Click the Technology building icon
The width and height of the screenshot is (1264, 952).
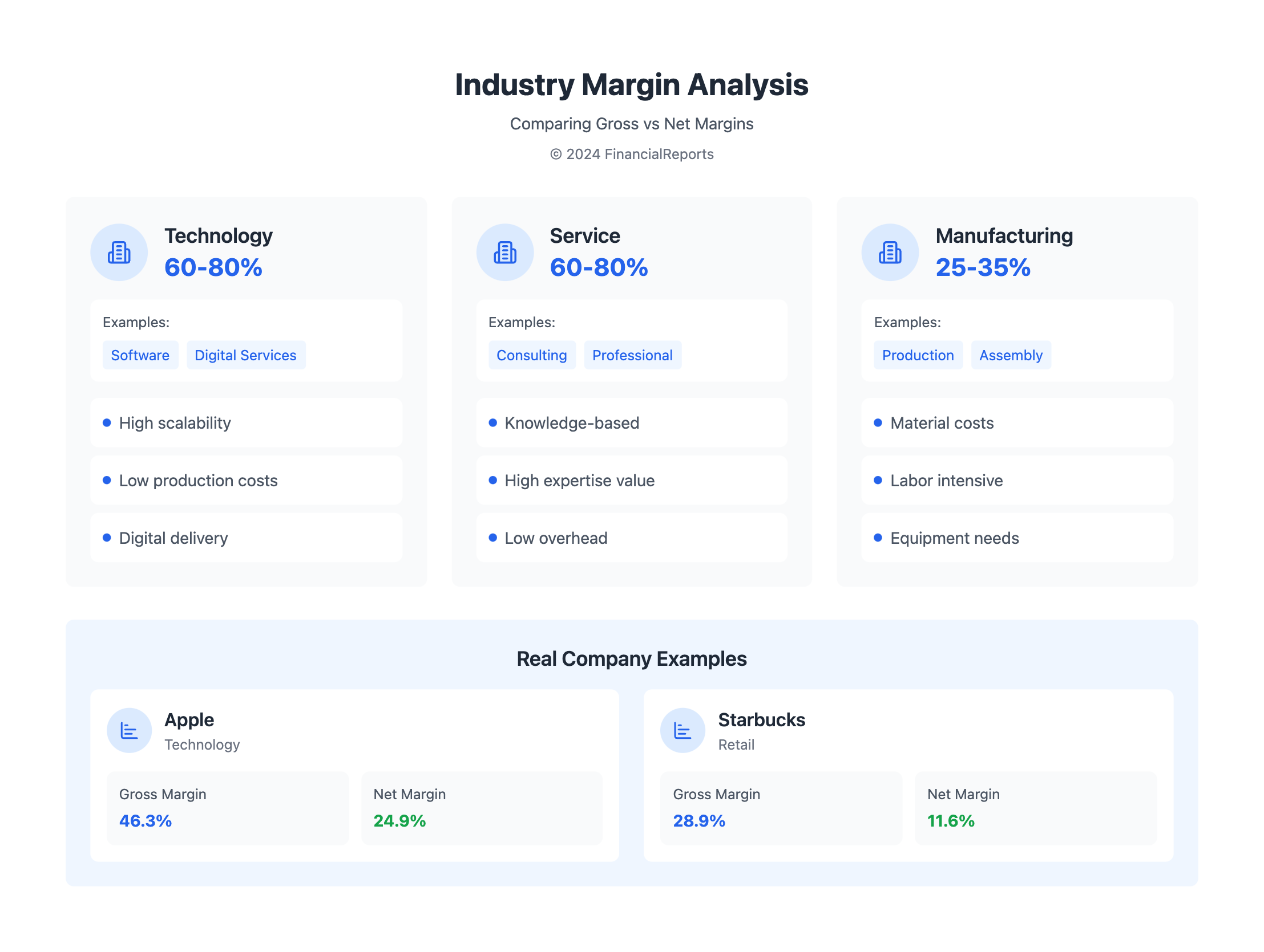119,253
